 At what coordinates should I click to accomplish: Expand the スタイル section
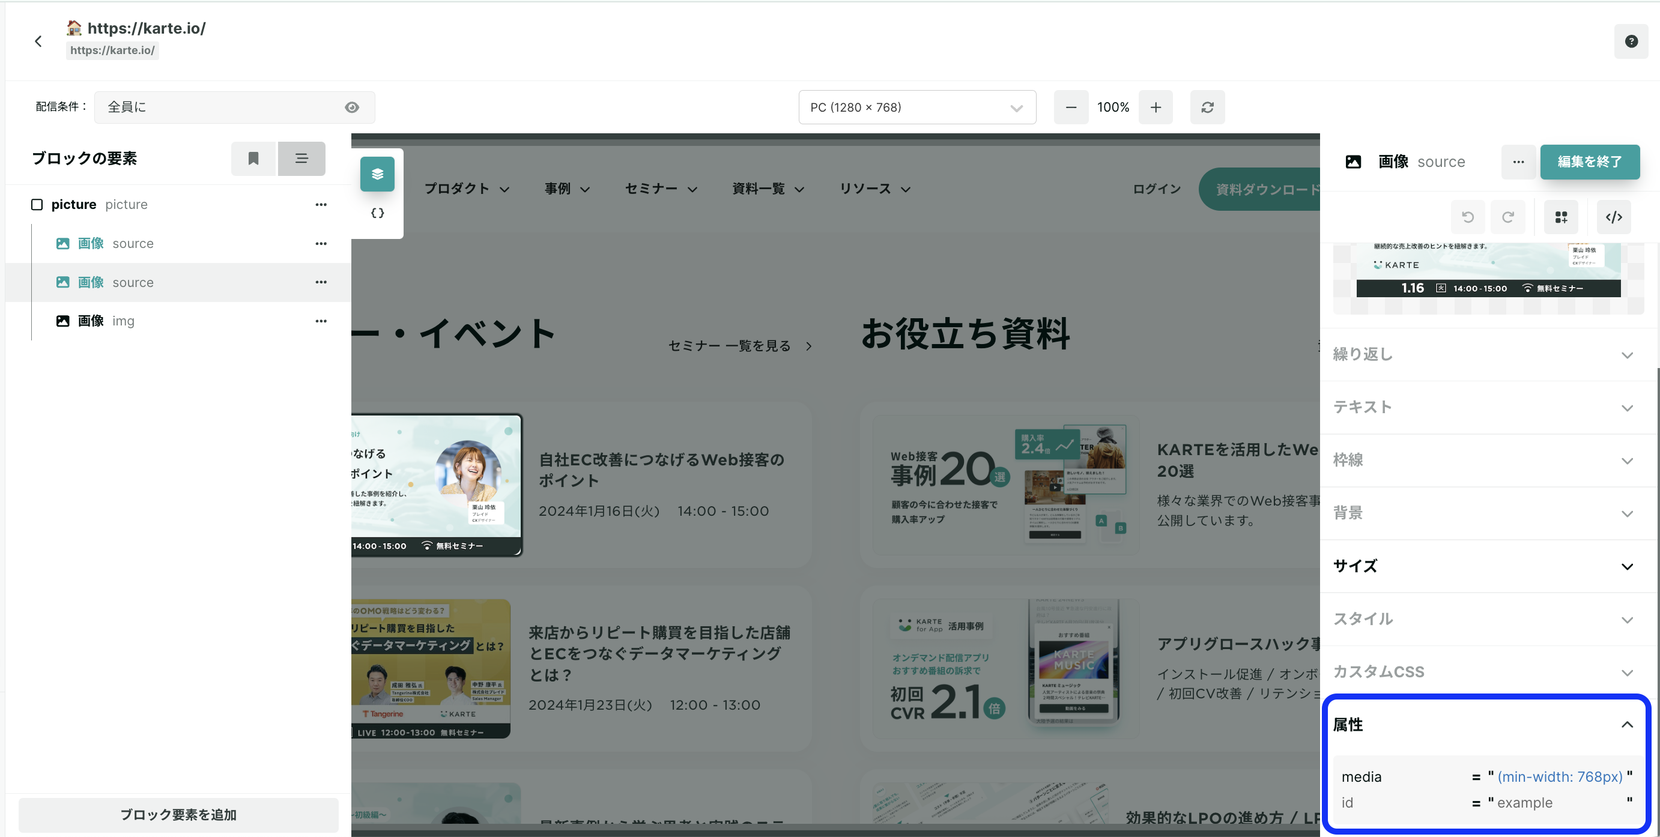(x=1488, y=619)
